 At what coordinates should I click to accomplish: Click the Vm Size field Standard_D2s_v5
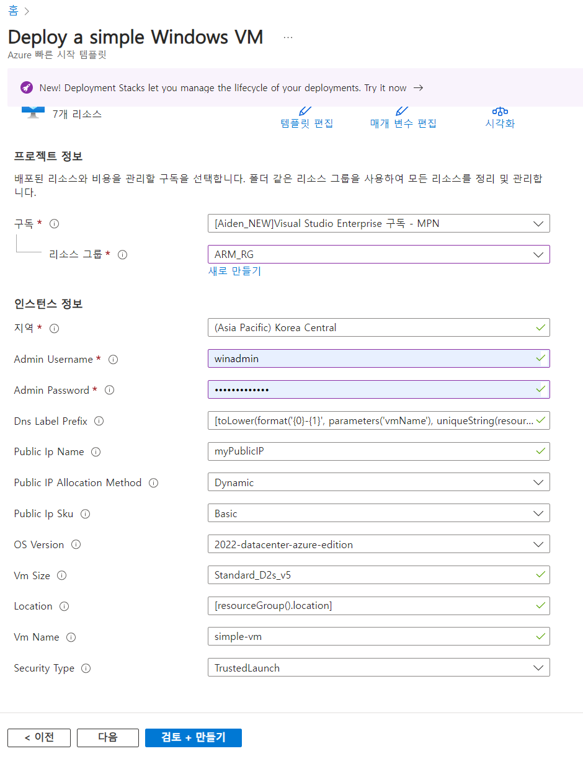(379, 575)
